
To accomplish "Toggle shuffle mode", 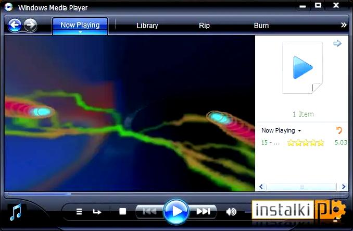I will coord(79,212).
